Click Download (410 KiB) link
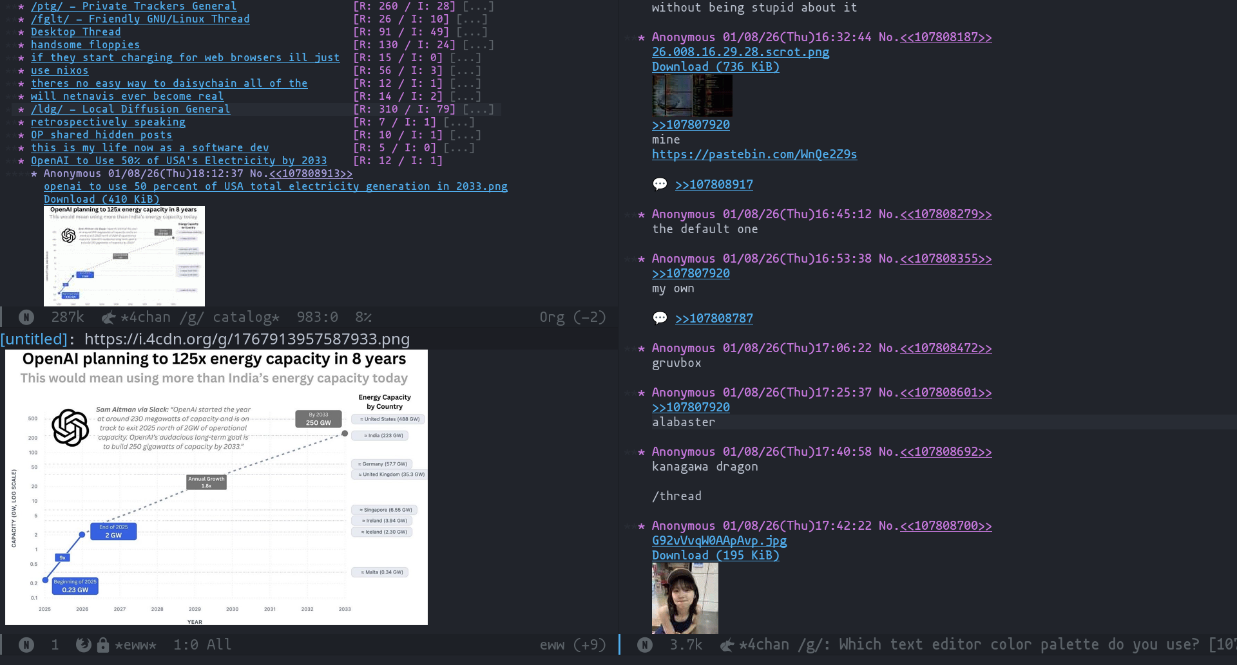 102,200
